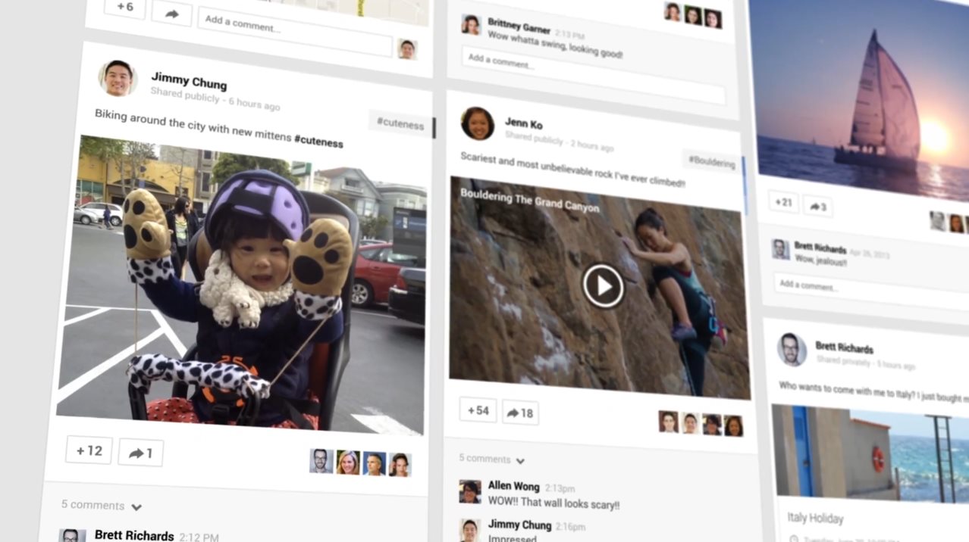This screenshot has height=542, width=969.
Task: Play the Bouldering The Grand Canyon video
Action: point(603,286)
